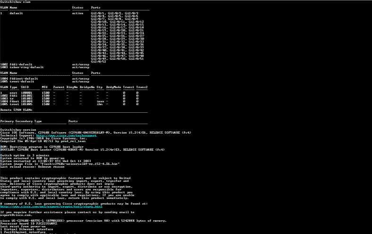Click the 'token-ring-default' VLAN name

coord(26,67)
